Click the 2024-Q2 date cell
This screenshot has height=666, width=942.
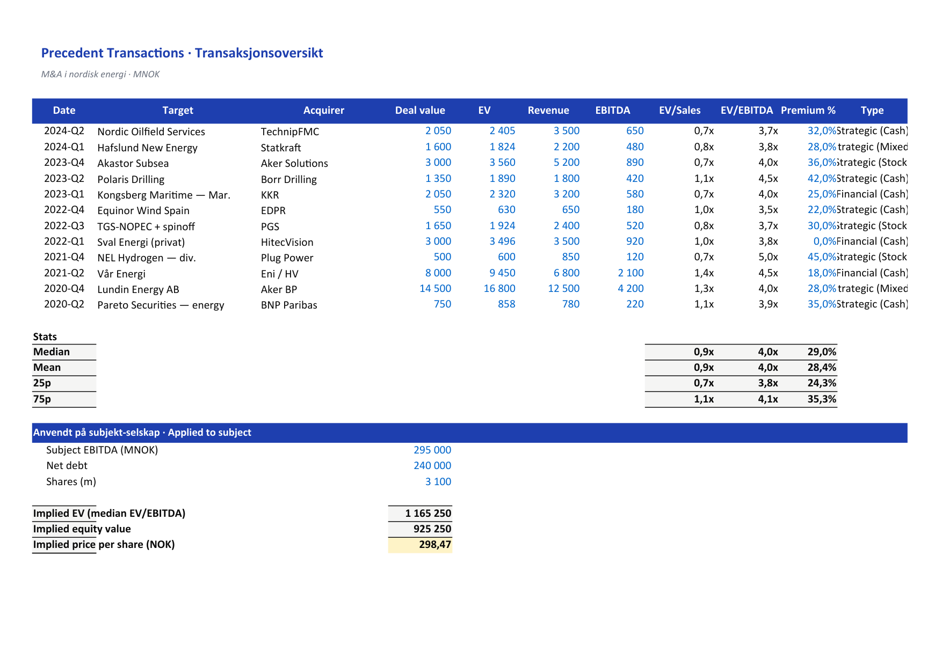pyautogui.click(x=64, y=131)
